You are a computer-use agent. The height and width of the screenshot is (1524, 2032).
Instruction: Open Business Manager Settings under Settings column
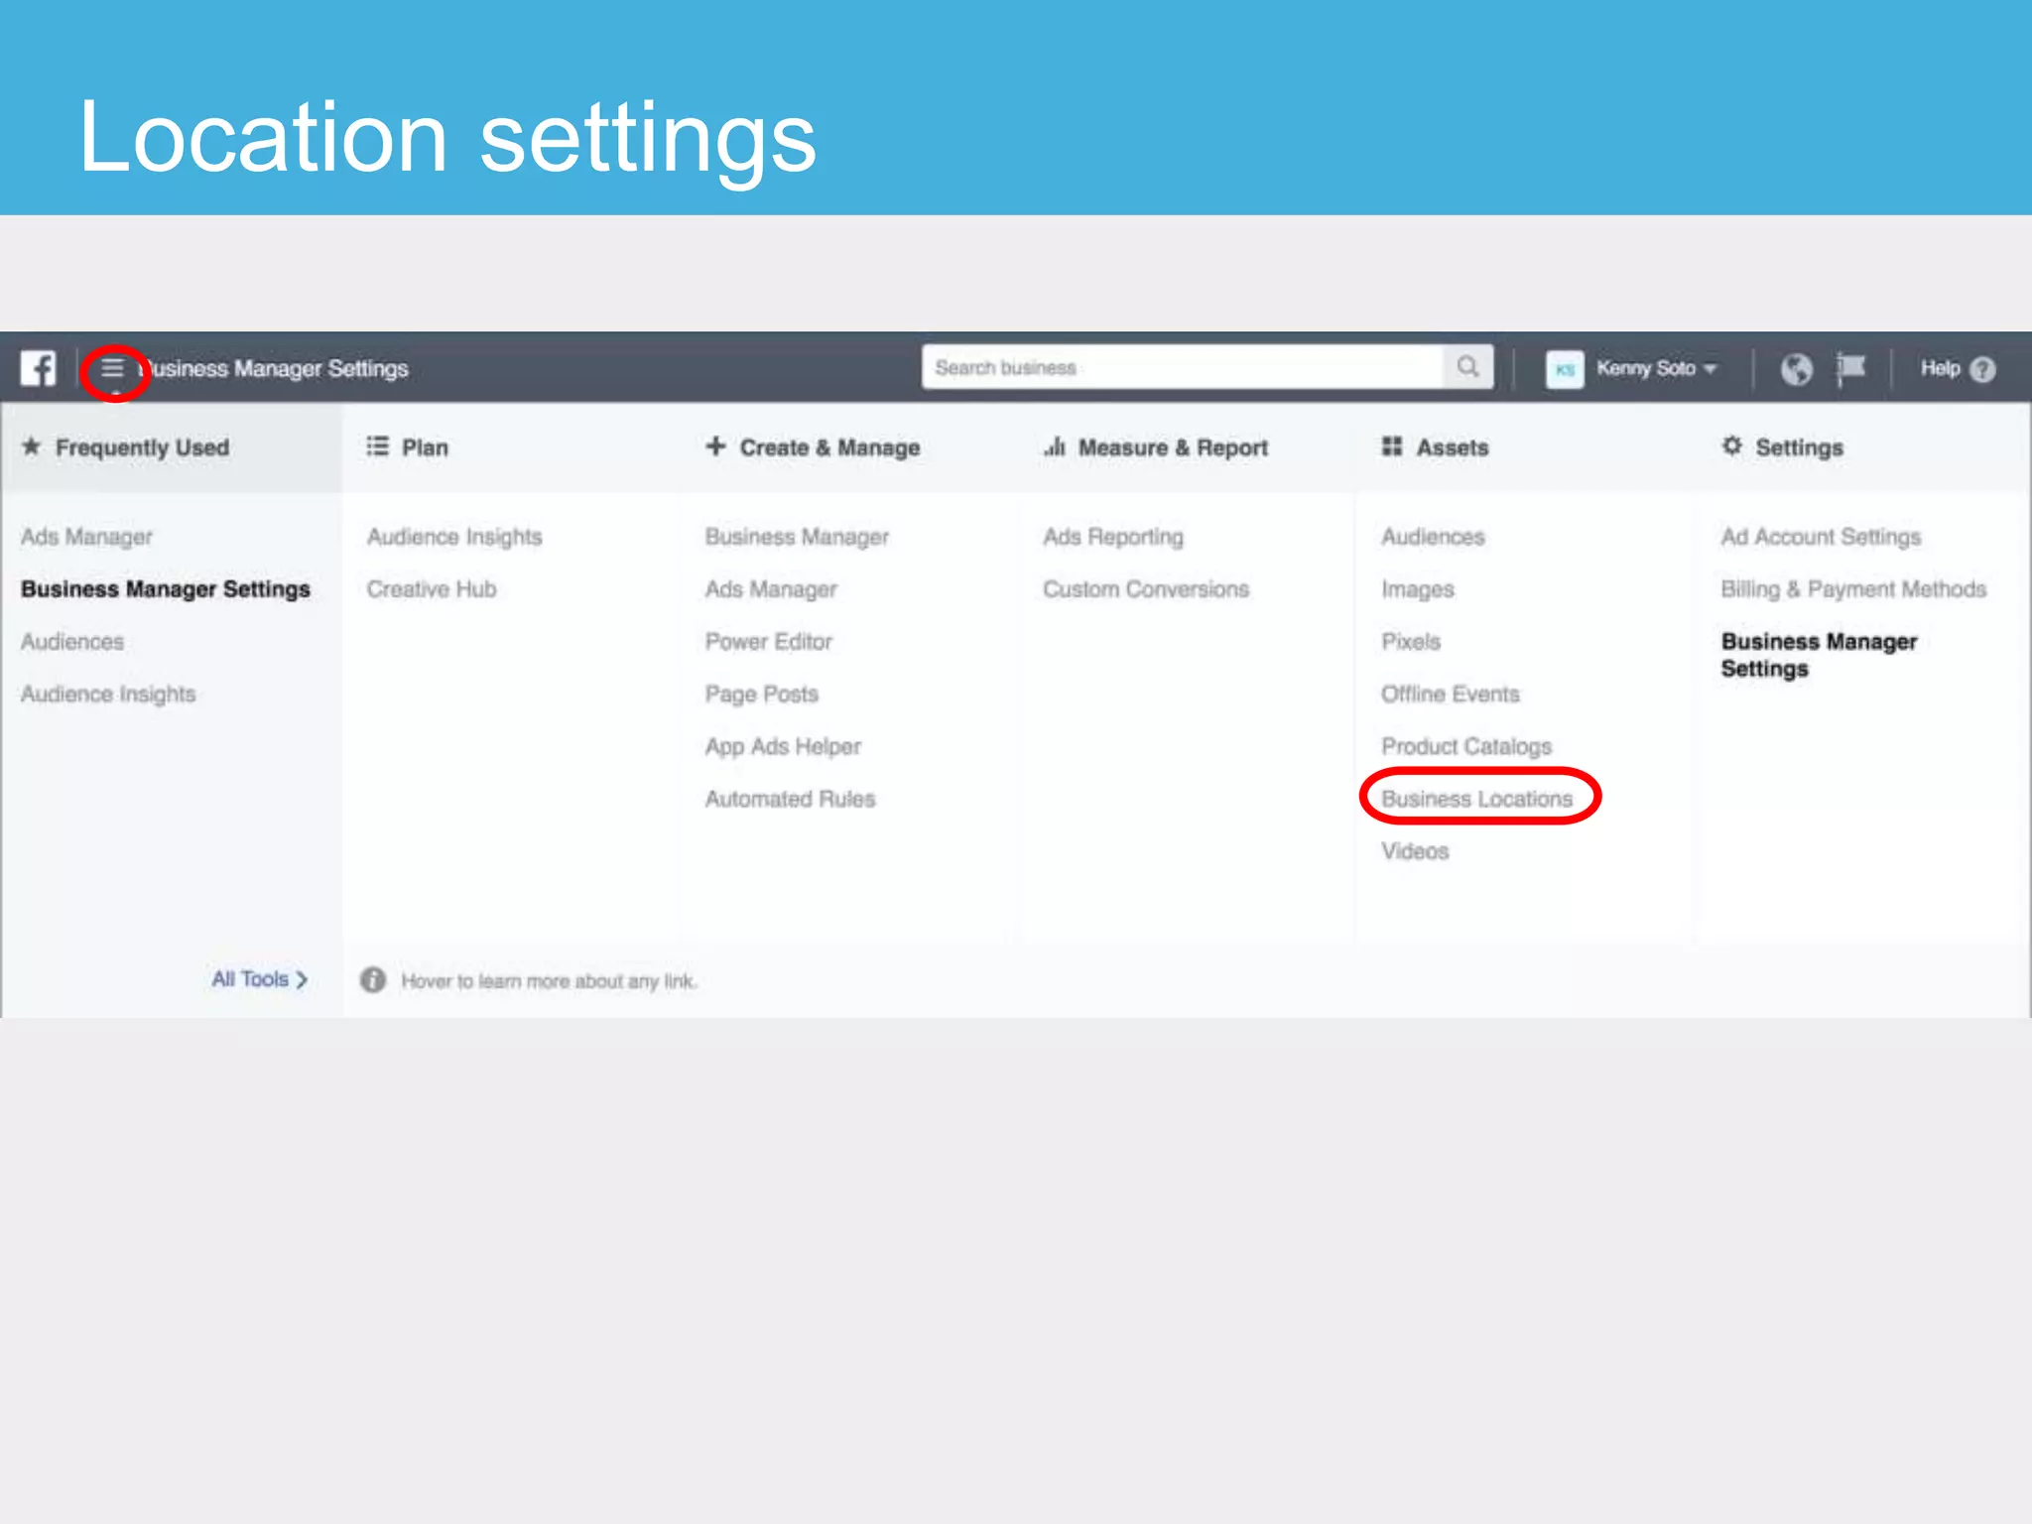1819,655
